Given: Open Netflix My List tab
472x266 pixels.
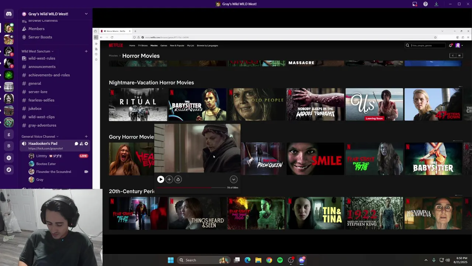Looking at the screenshot, I should coord(191,45).
